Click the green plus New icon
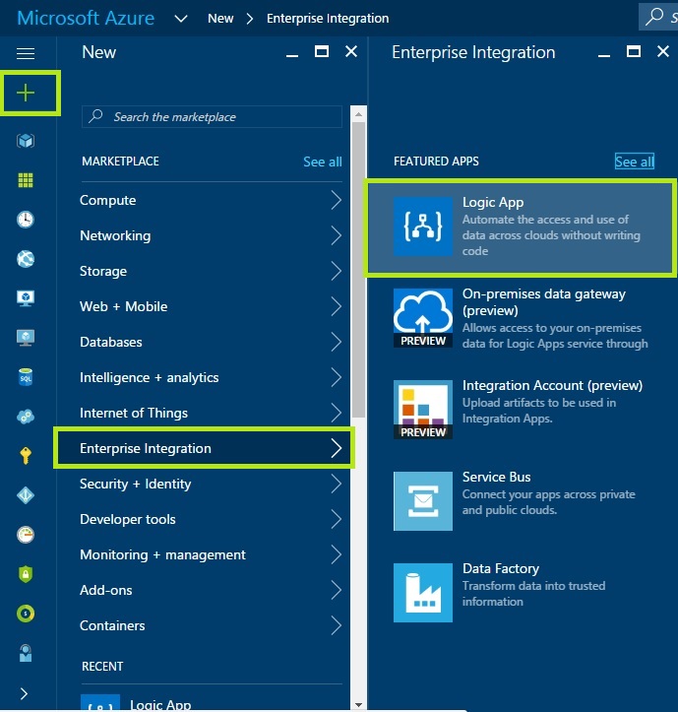Image resolution: width=678 pixels, height=712 pixels. pyautogui.click(x=26, y=93)
